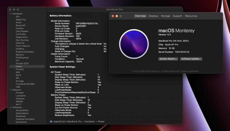Open the Displays tab
230x131 pixels.
pyautogui.click(x=153, y=16)
